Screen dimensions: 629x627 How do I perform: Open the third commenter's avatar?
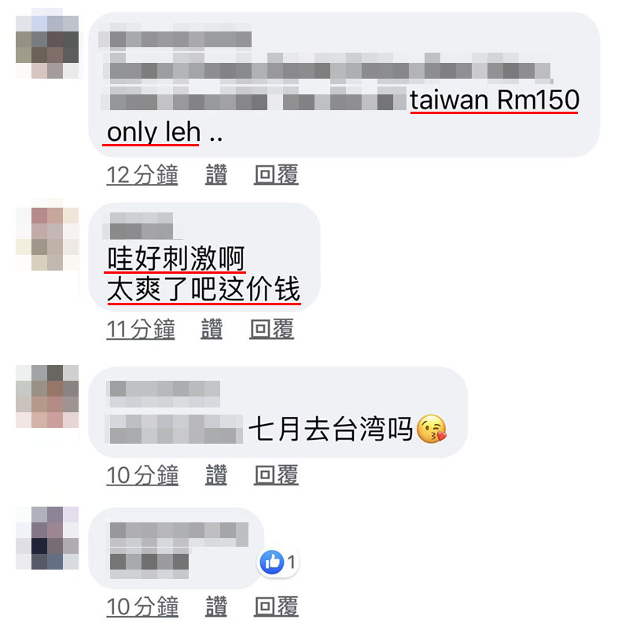pyautogui.click(x=47, y=396)
